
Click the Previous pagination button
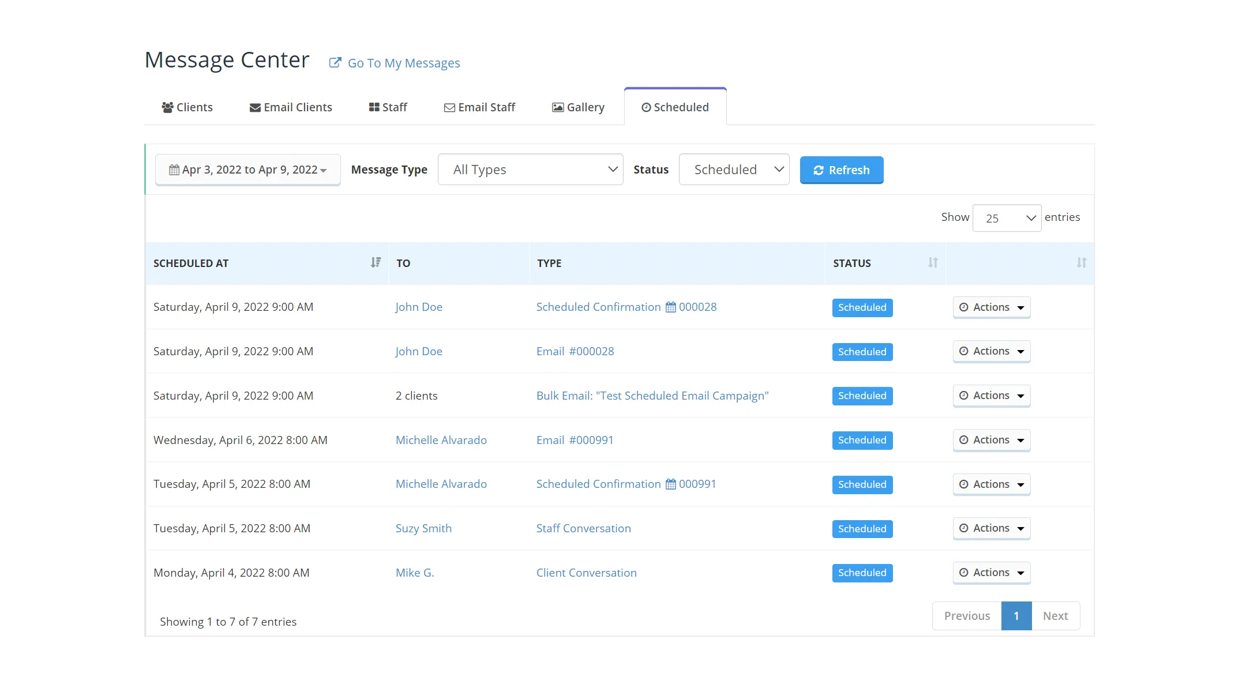coord(967,616)
